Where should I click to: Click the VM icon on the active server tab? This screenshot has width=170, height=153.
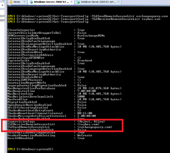click(31, 2)
